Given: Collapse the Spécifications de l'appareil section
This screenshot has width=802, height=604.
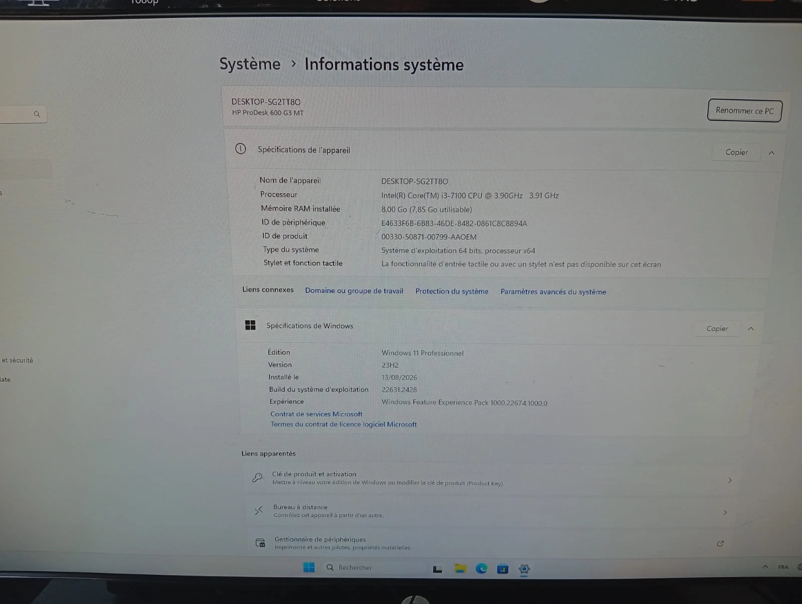Looking at the screenshot, I should coord(771,153).
